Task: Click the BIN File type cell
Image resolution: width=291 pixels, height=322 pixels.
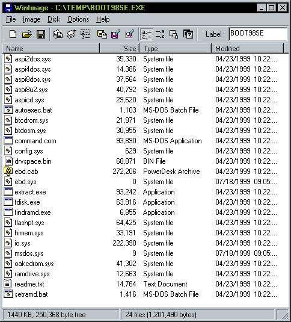Action: (154, 161)
